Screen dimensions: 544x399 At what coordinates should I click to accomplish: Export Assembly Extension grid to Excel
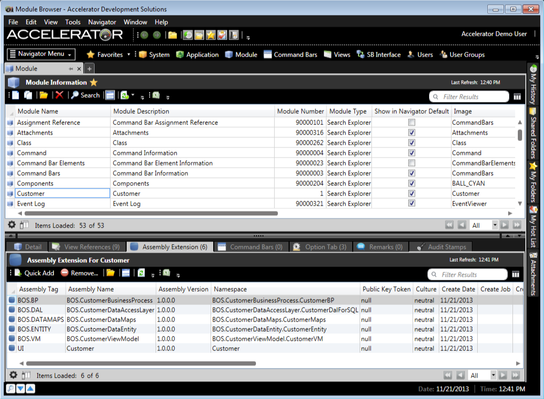pyautogui.click(x=167, y=273)
